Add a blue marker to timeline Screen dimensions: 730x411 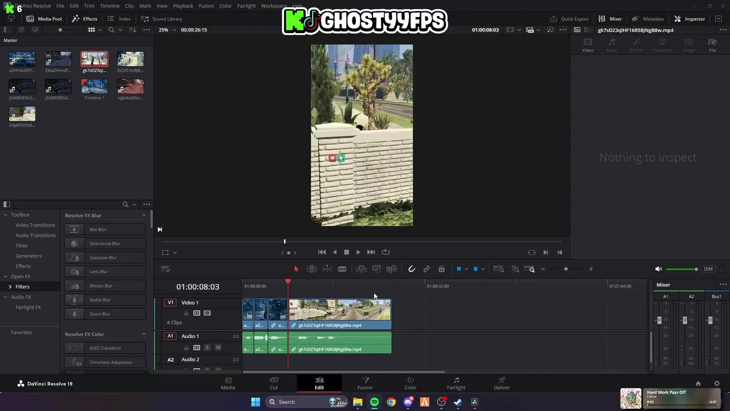[x=476, y=269]
